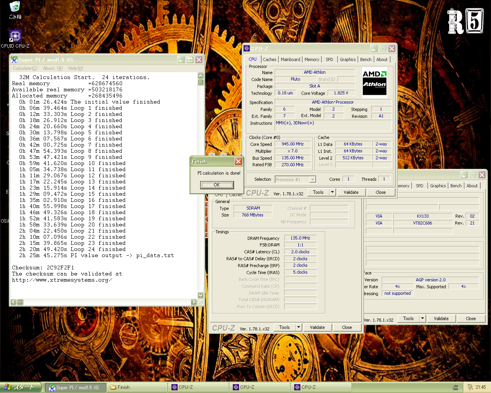Image resolution: width=491 pixels, height=393 pixels.
Task: Click Validate in front CPU-Z window
Action: (351, 192)
